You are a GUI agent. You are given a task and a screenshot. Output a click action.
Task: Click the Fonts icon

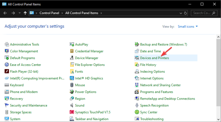tap(72, 71)
